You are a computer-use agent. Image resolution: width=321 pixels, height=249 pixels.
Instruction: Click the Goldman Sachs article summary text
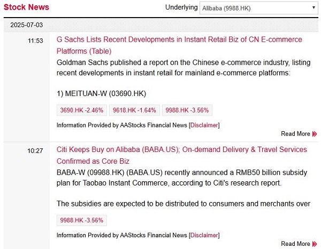point(184,68)
